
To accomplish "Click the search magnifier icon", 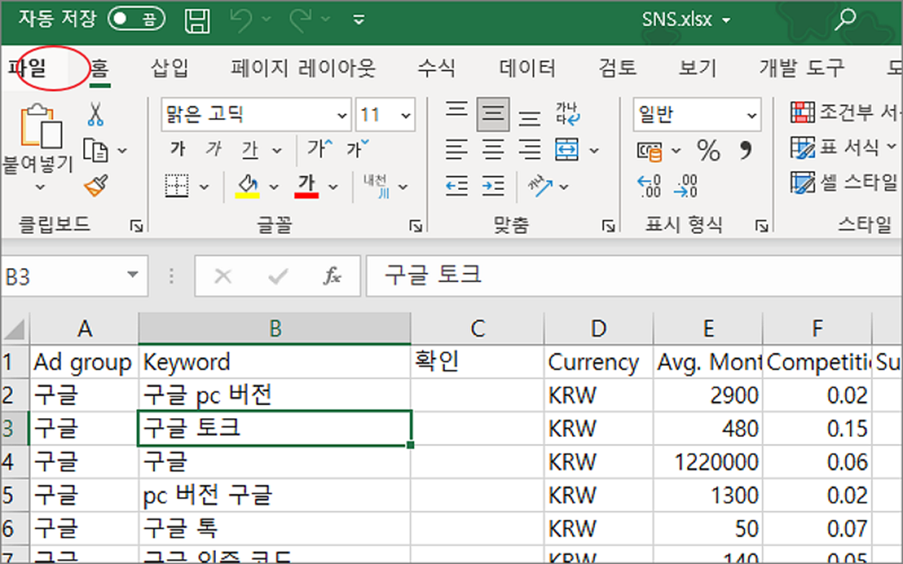I will coord(844,19).
